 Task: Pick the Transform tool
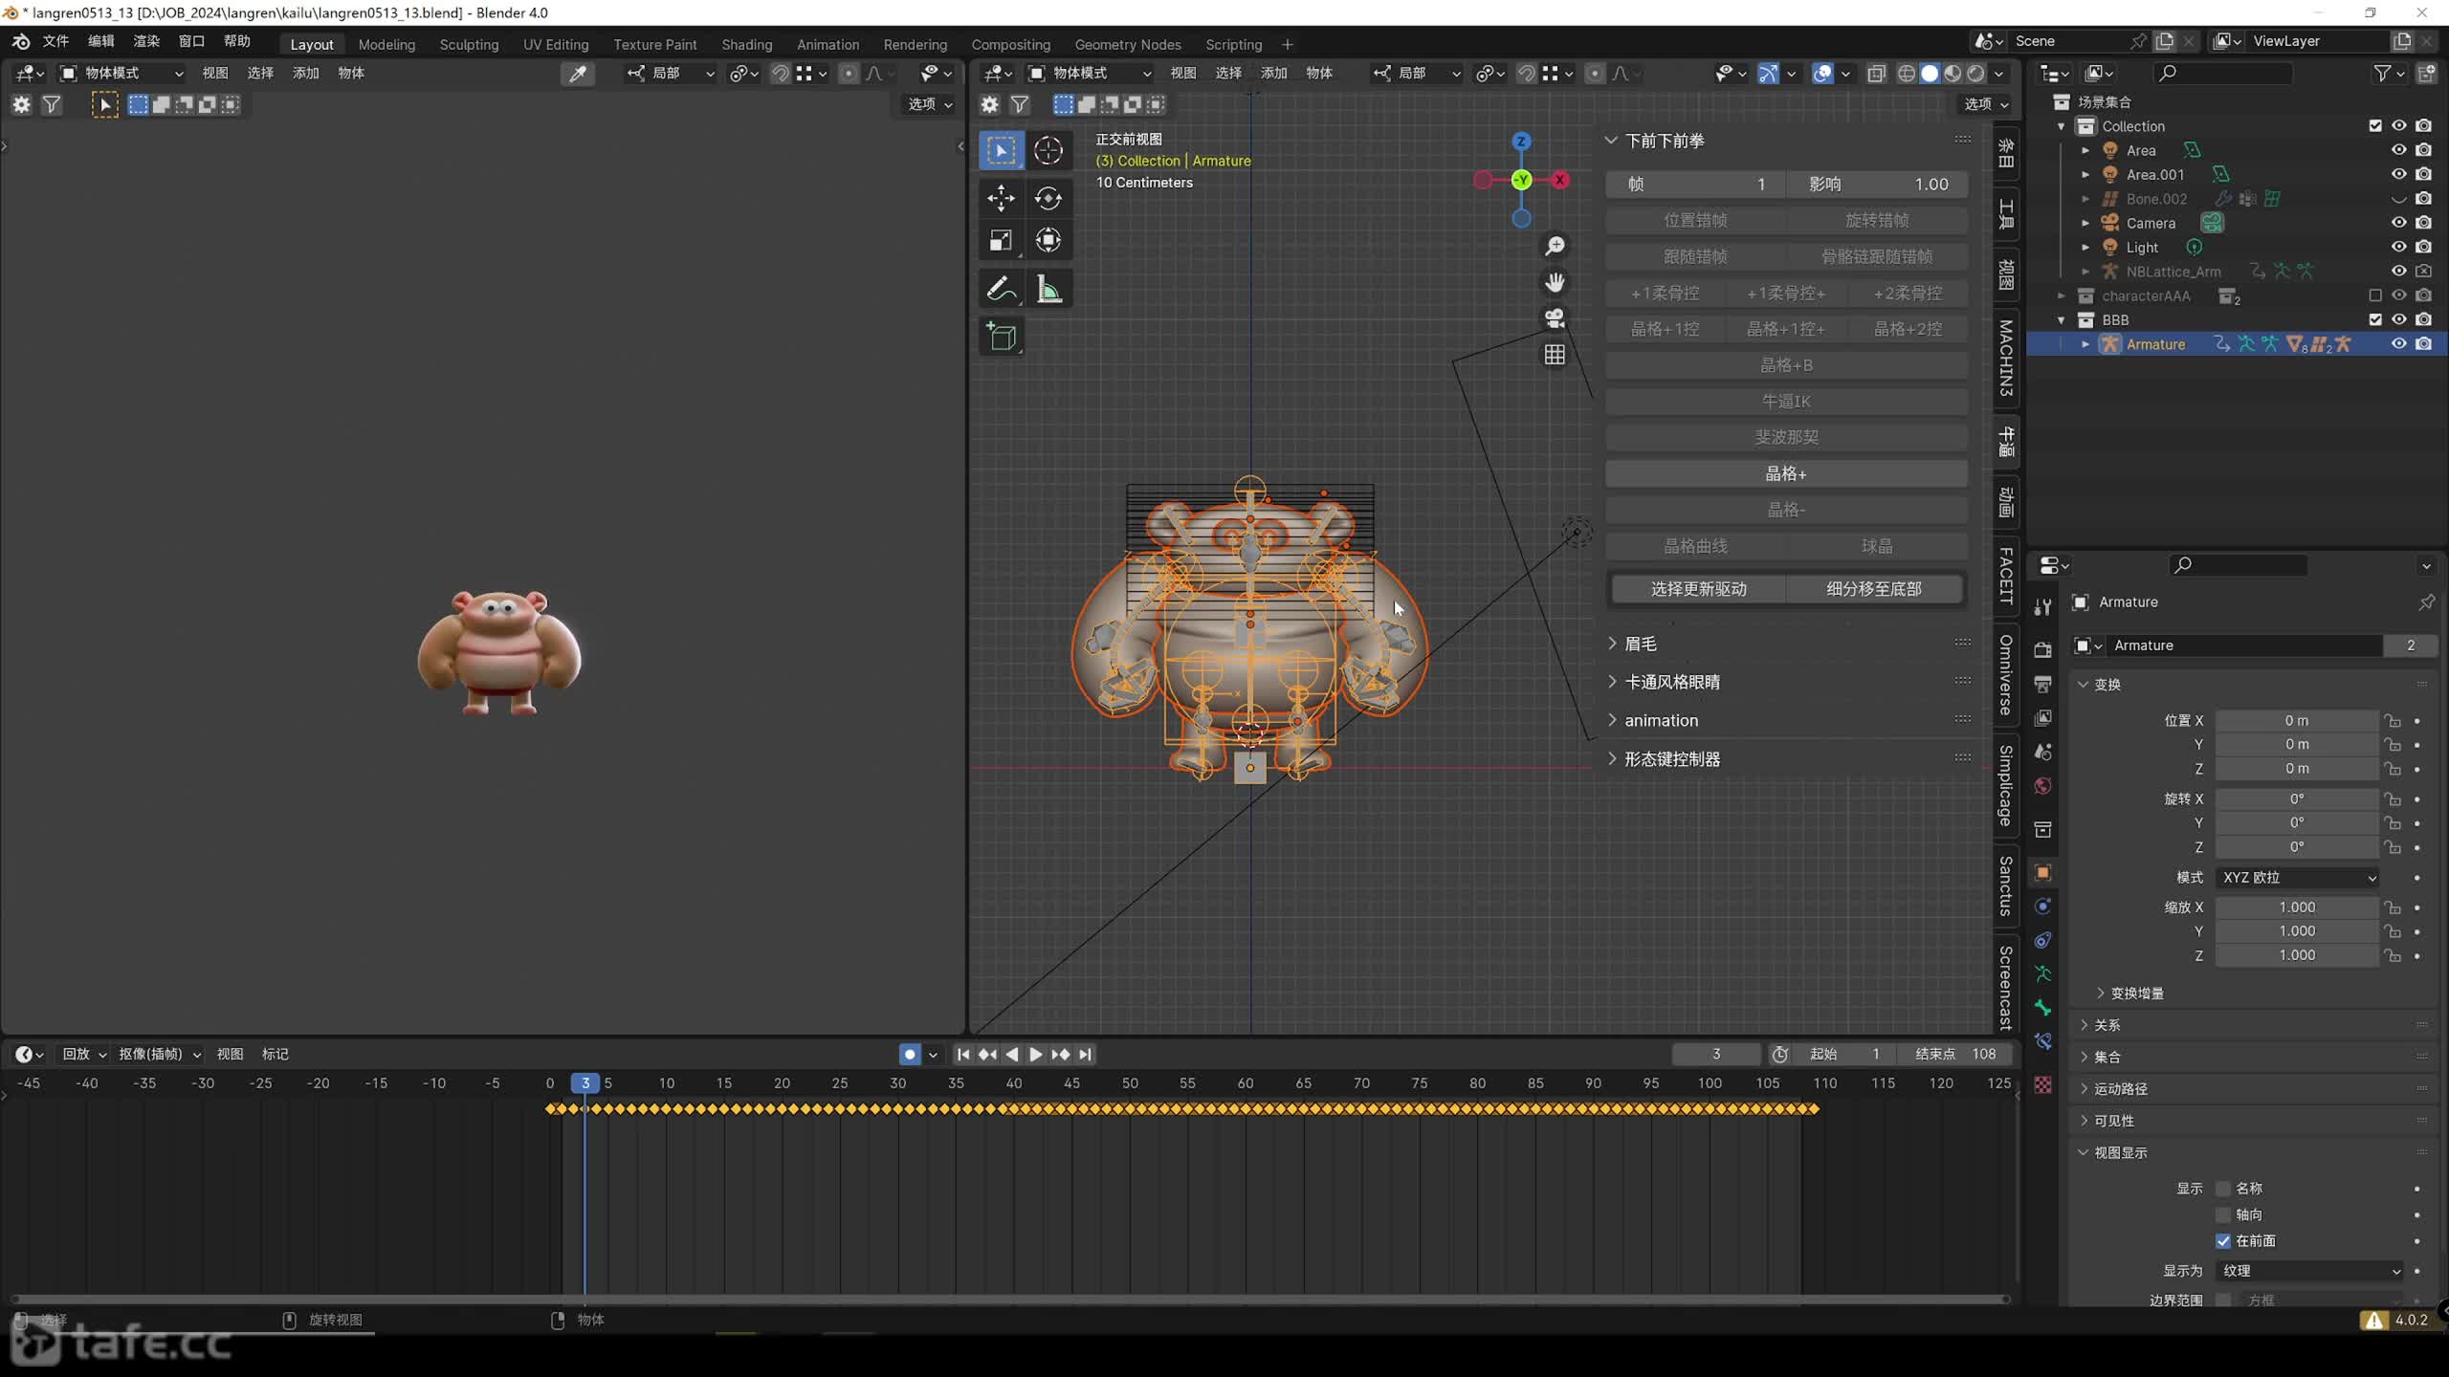1048,240
